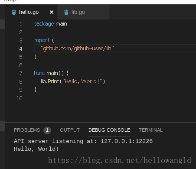Click 'lib.Print' call on line 8

50,81
